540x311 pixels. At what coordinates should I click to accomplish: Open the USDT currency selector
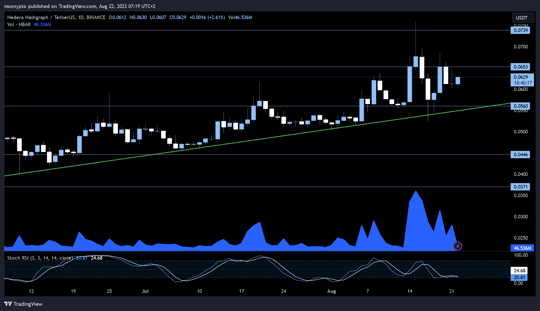tap(523, 18)
